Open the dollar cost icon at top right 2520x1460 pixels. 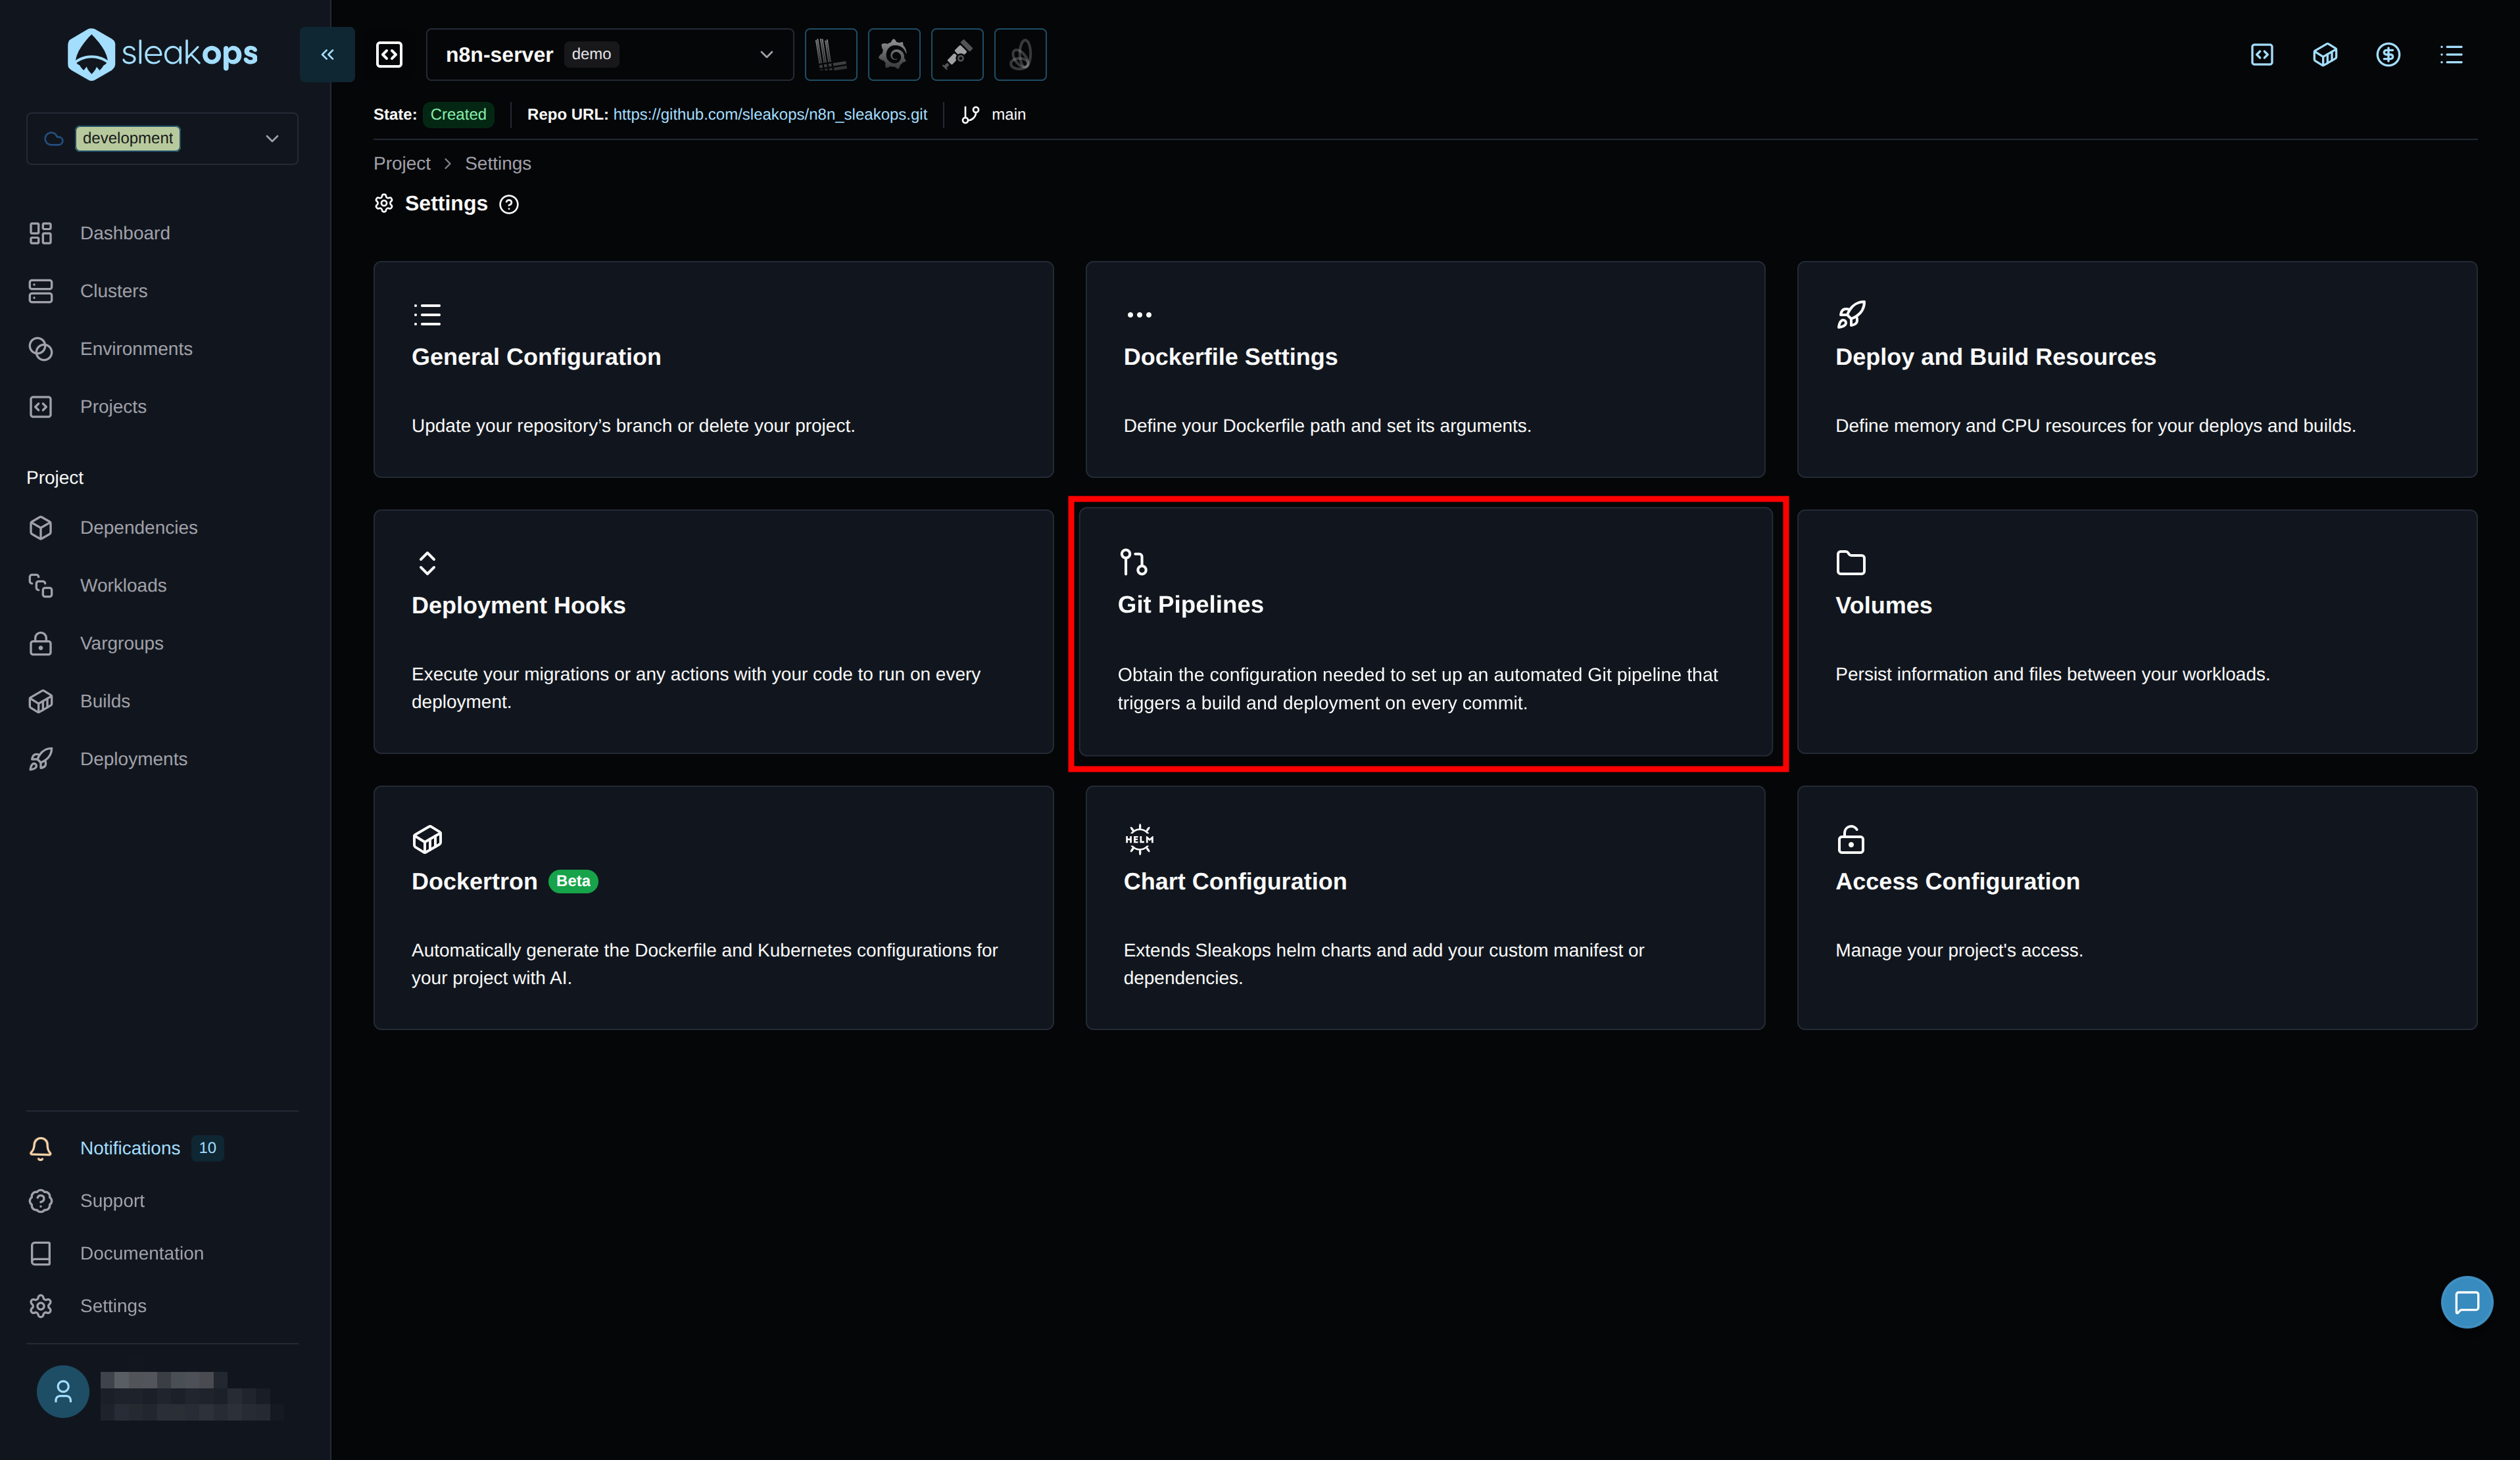pyautogui.click(x=2389, y=55)
